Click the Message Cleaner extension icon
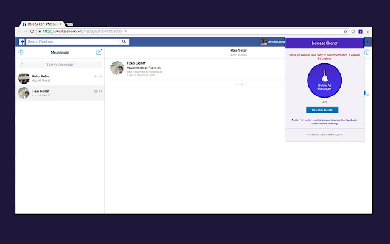Image resolution: width=390 pixels, height=244 pixels. tap(360, 31)
